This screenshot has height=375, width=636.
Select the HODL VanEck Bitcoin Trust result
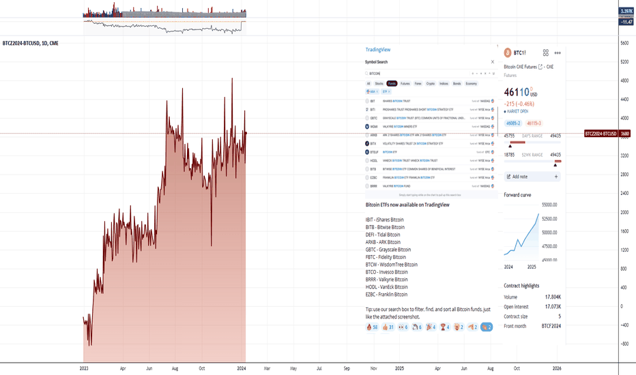coord(430,160)
